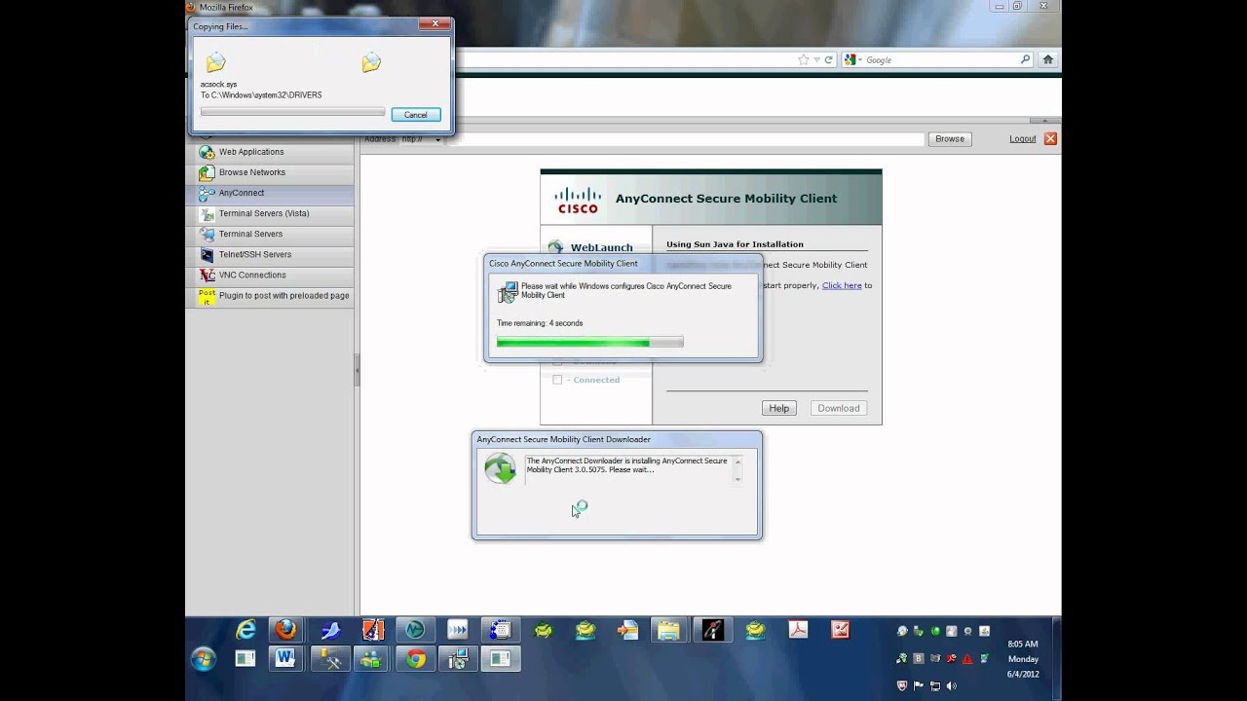This screenshot has height=701, width=1247.
Task: Open Google Chrome from the taskbar
Action: pos(416,659)
